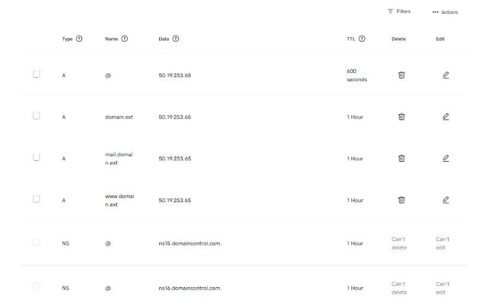This screenshot has height=305, width=479.
Task: Edit the @ A record with pencil icon
Action: point(445,75)
